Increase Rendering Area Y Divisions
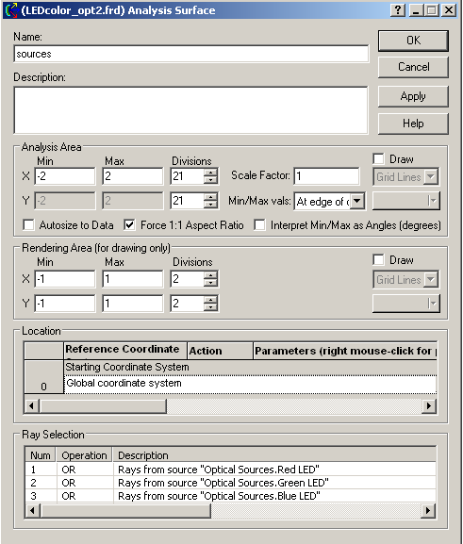The width and height of the screenshot is (463, 544). click(210, 299)
